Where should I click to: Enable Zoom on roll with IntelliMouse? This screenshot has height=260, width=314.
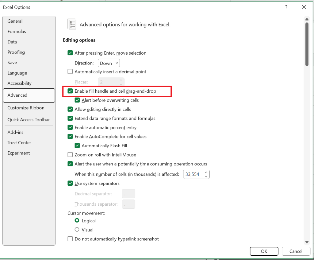[x=70, y=154]
